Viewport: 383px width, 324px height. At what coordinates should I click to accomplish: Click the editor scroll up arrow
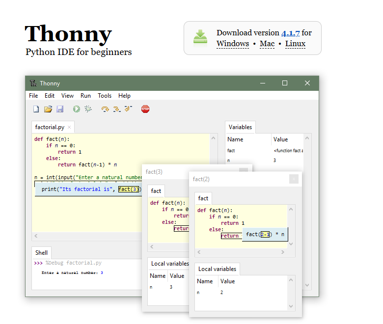coord(213,138)
